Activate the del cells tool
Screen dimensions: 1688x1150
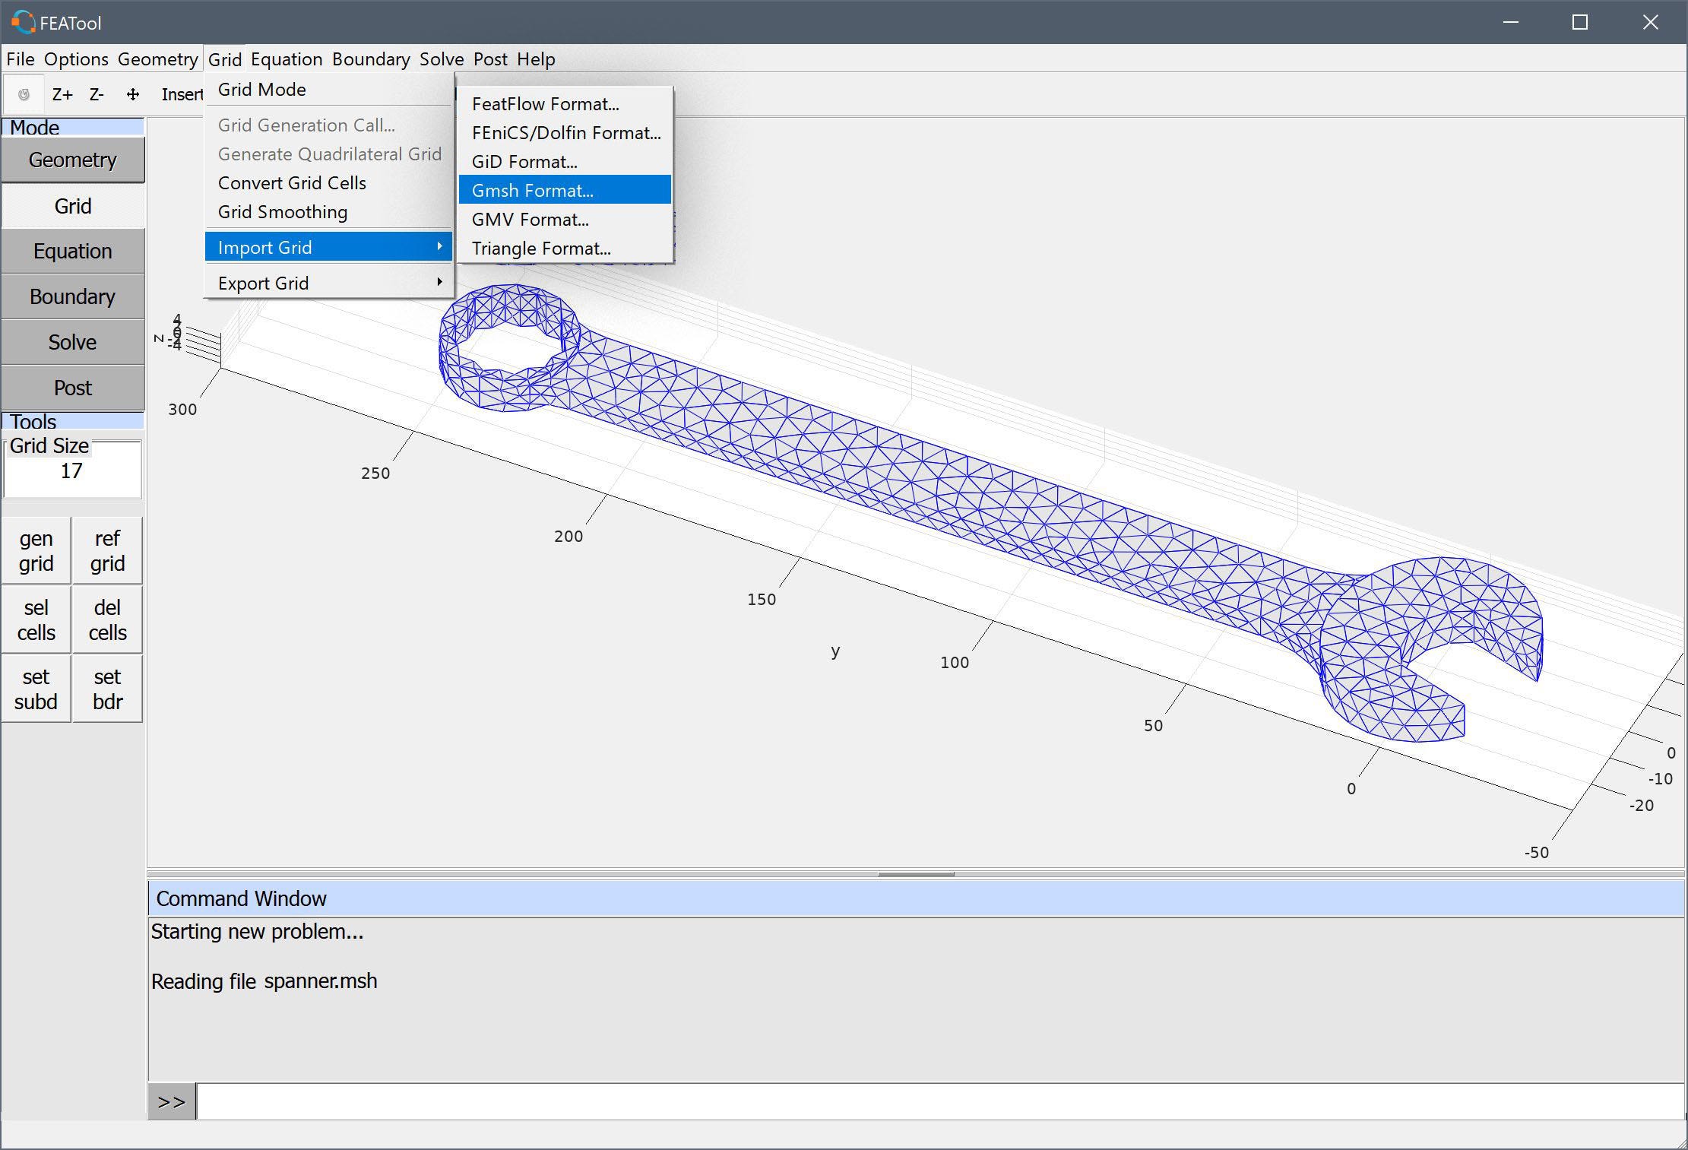point(107,619)
